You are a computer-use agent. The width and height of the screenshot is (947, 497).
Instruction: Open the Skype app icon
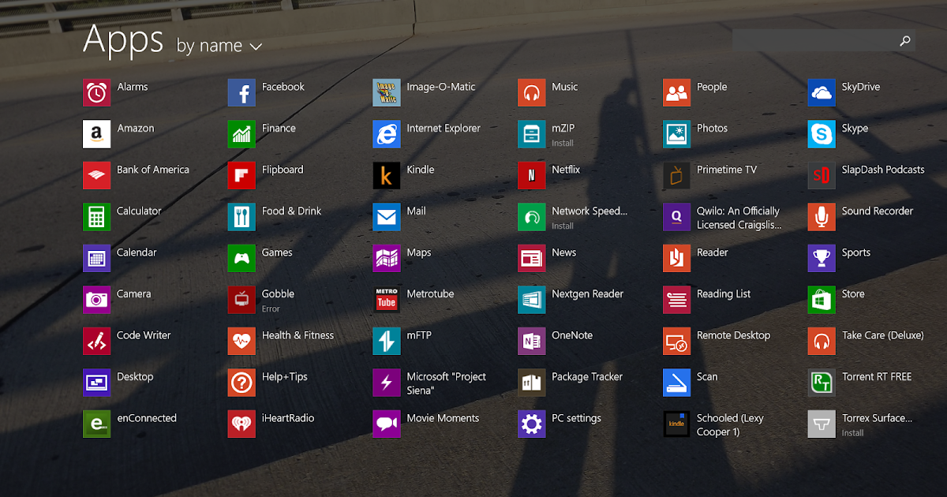[822, 134]
